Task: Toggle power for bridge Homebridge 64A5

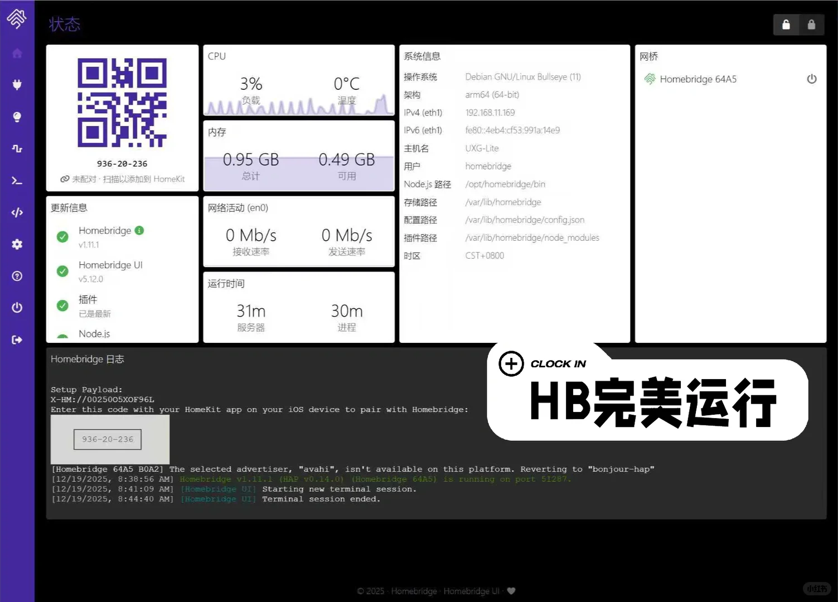Action: tap(812, 79)
